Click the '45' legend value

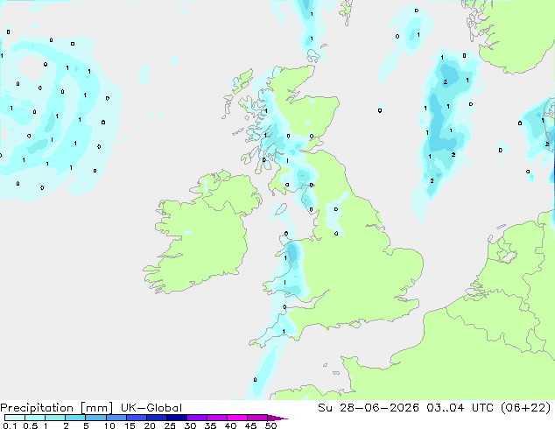250,425
